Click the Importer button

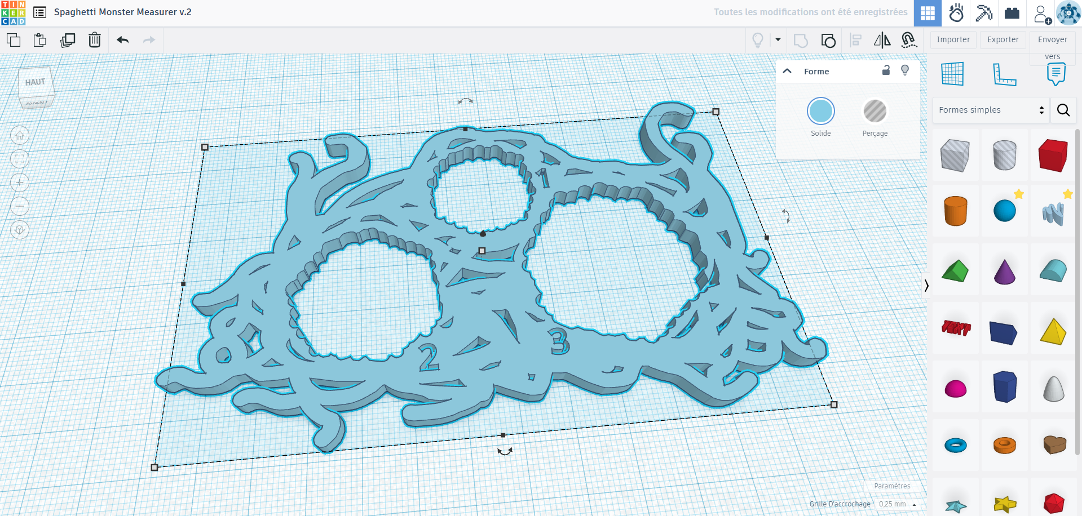pyautogui.click(x=953, y=39)
